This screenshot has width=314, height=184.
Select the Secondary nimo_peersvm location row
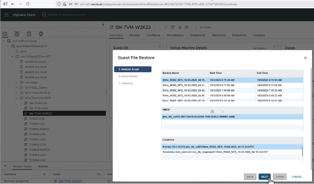coord(232,152)
